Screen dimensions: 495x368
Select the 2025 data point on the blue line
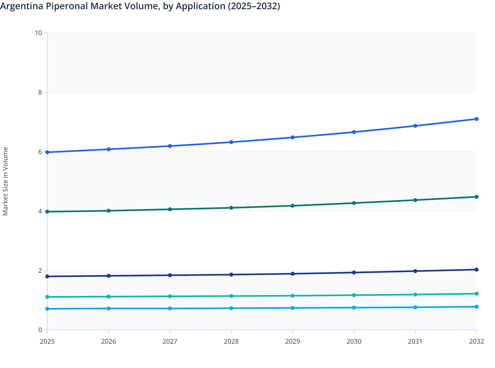tap(47, 152)
